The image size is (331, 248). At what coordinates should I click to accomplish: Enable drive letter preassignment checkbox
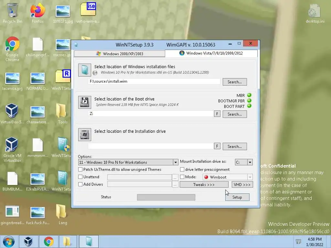click(182, 169)
